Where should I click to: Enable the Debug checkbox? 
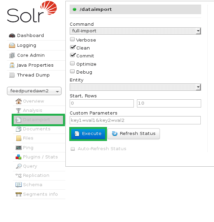coord(72,71)
